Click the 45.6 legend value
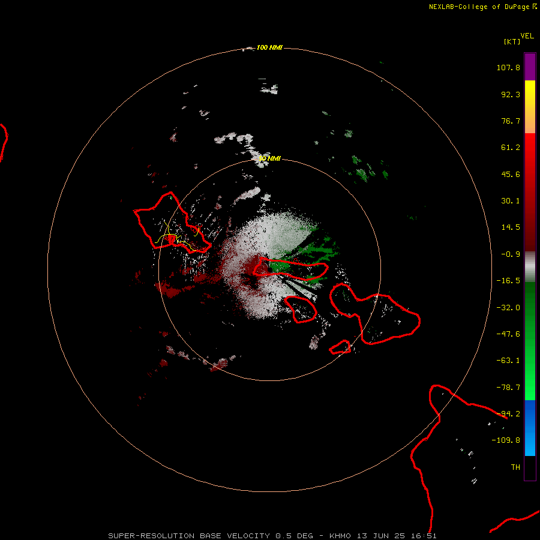Viewport: 540px width, 540px height. pyautogui.click(x=511, y=174)
